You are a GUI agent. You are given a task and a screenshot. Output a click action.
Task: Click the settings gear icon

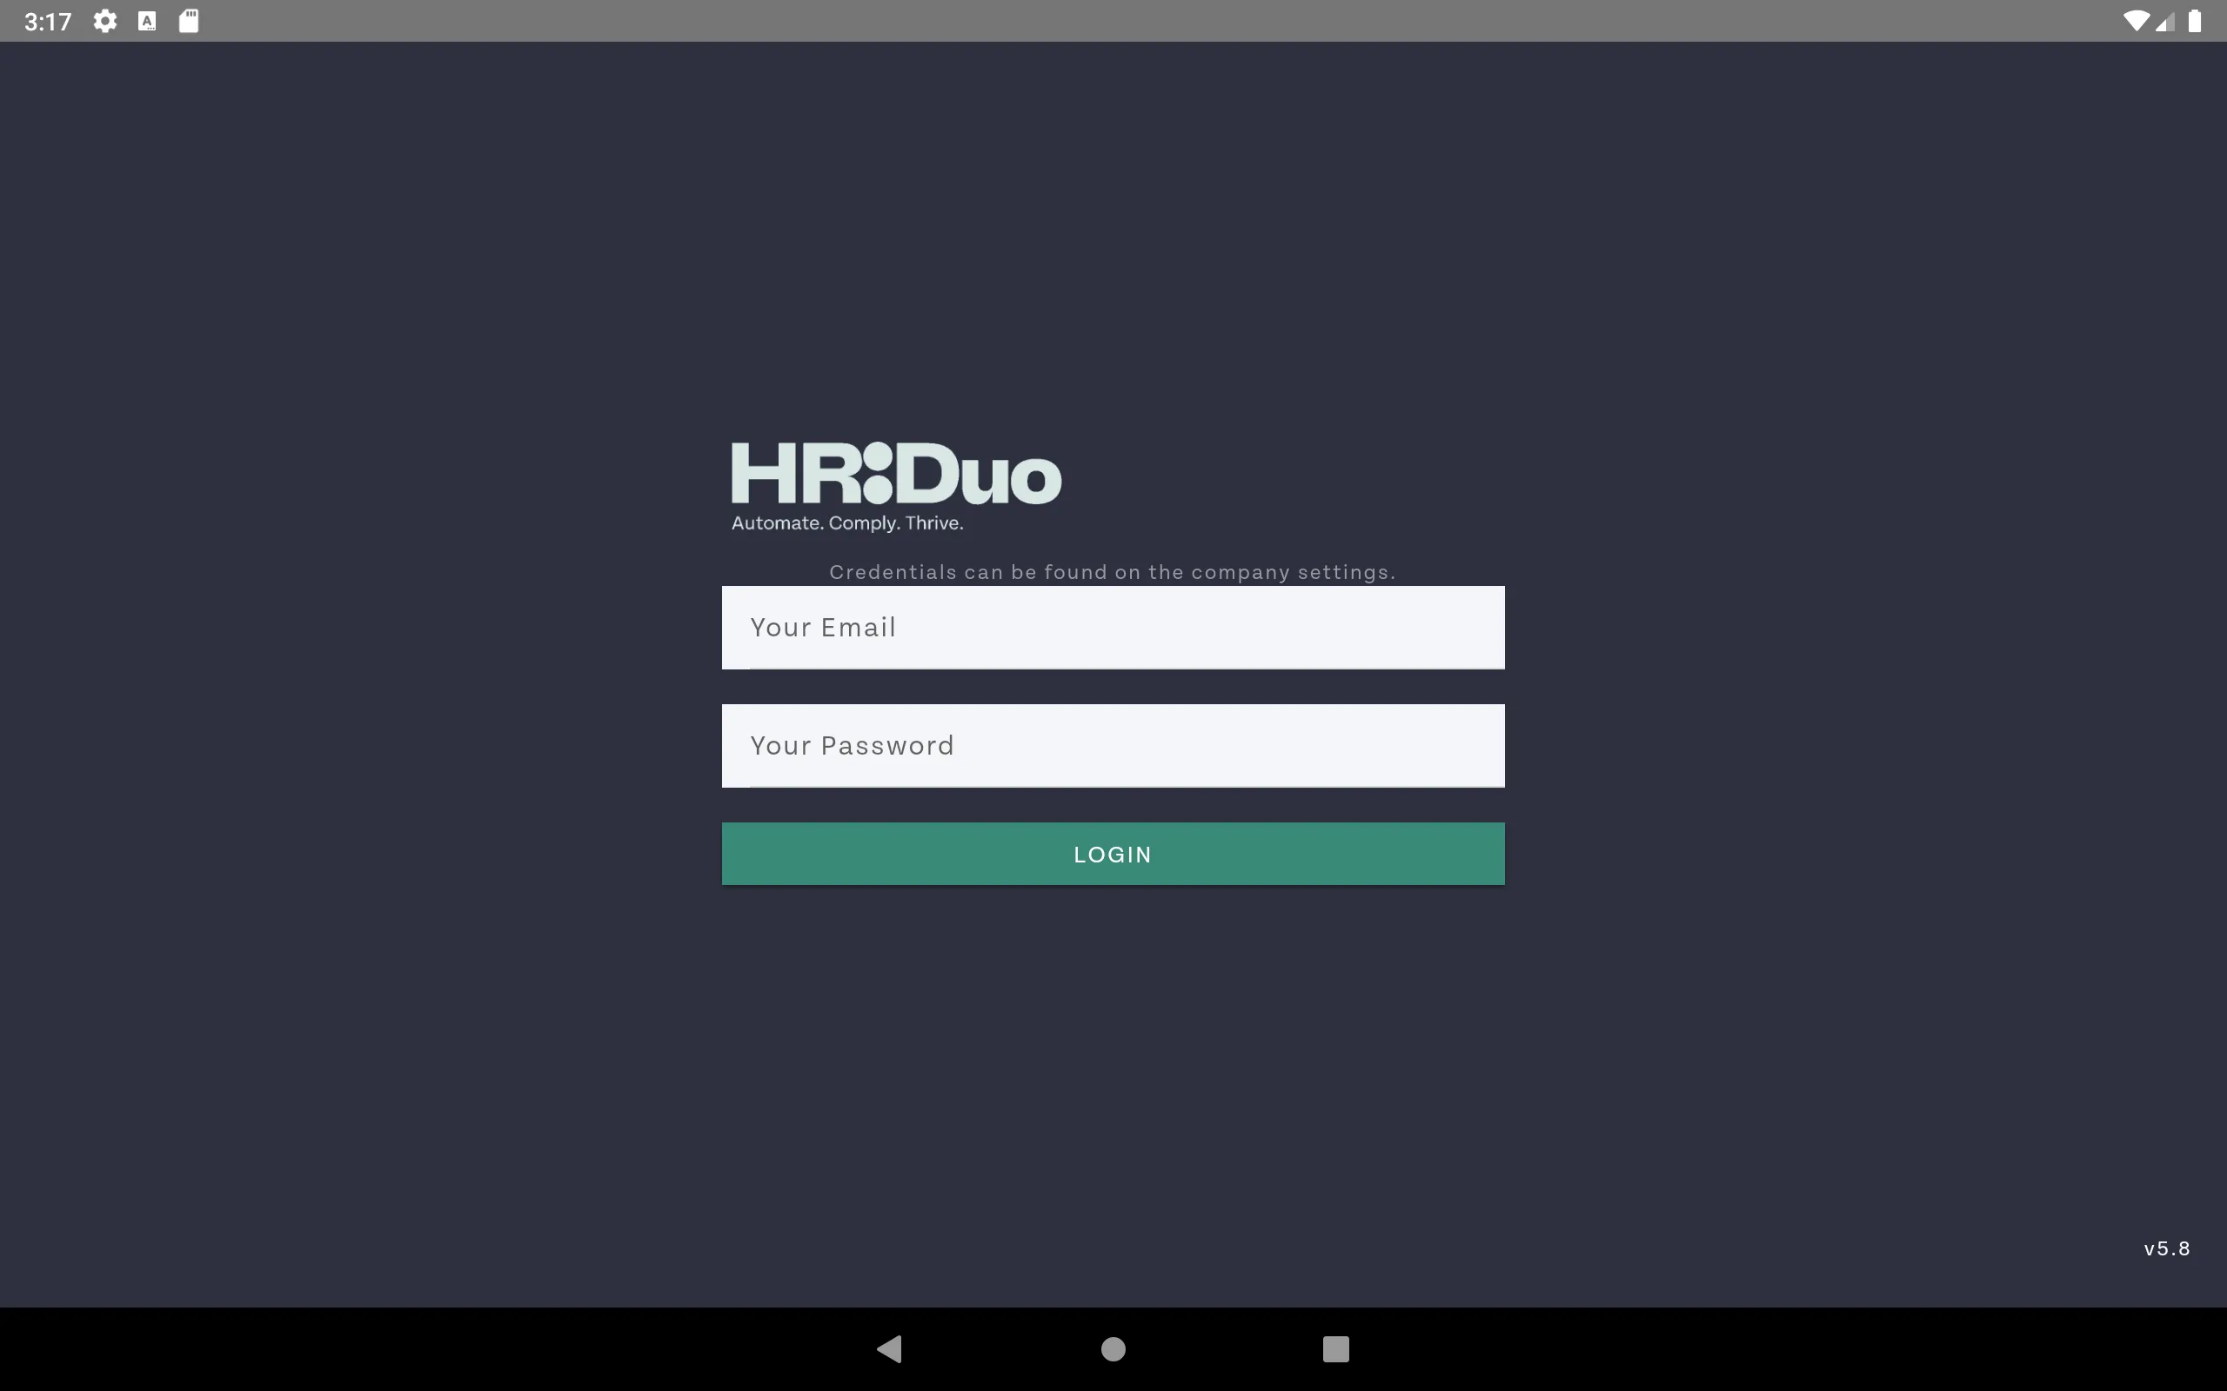[x=106, y=21]
